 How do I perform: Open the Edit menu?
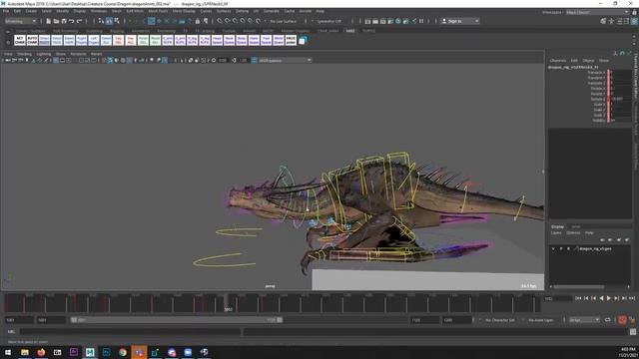[x=17, y=11]
